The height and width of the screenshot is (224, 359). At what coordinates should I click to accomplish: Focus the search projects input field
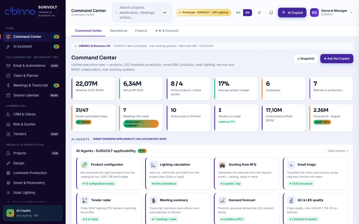pos(142,13)
